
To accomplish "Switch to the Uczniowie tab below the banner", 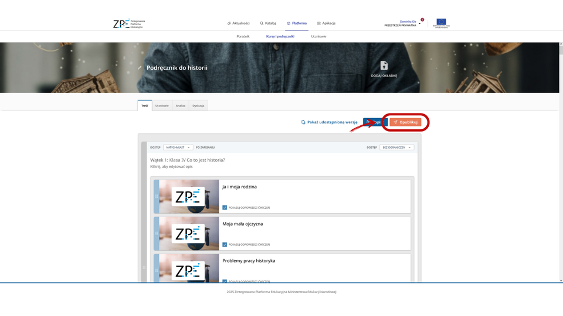I will point(162,106).
